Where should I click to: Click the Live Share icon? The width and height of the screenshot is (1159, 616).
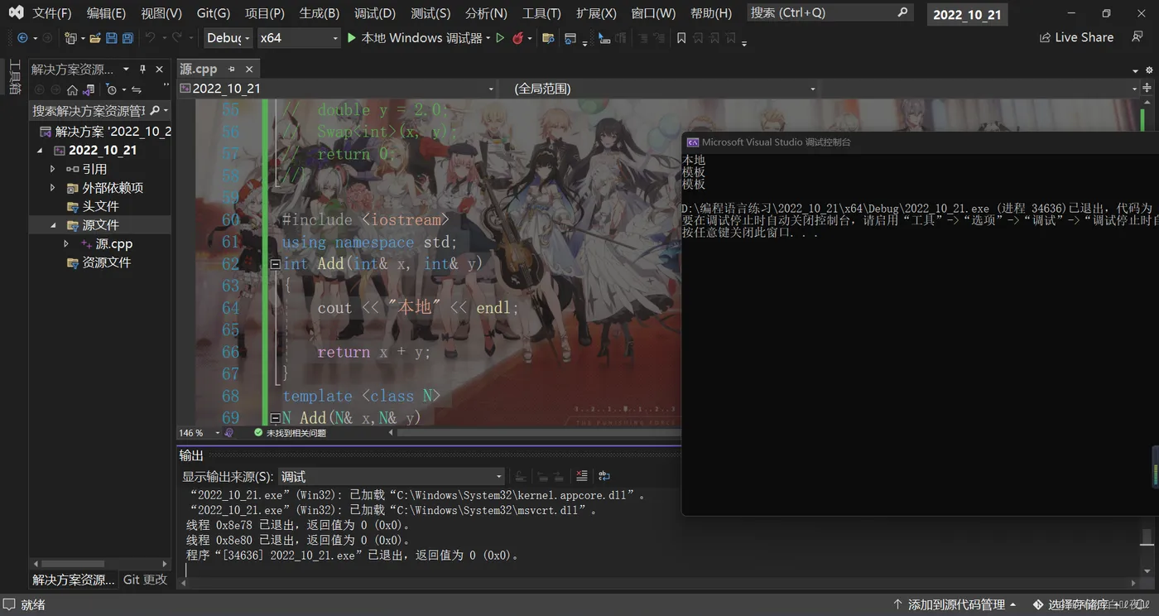coord(1045,38)
